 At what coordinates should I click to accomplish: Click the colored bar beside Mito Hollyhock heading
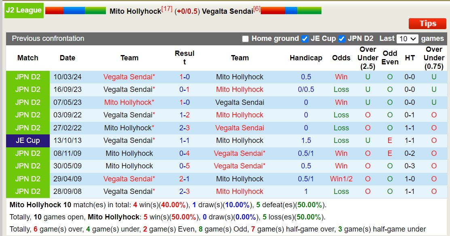(75, 10)
